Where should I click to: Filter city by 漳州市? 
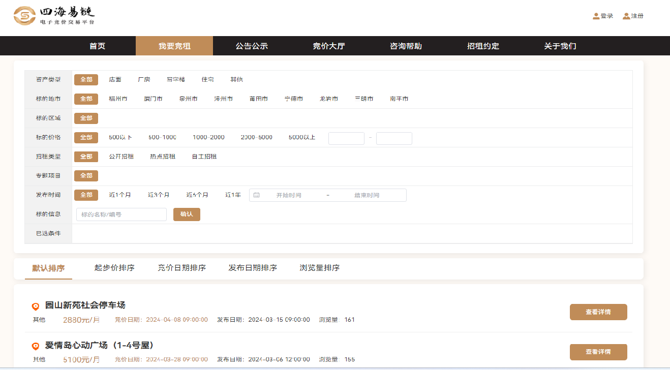223,99
